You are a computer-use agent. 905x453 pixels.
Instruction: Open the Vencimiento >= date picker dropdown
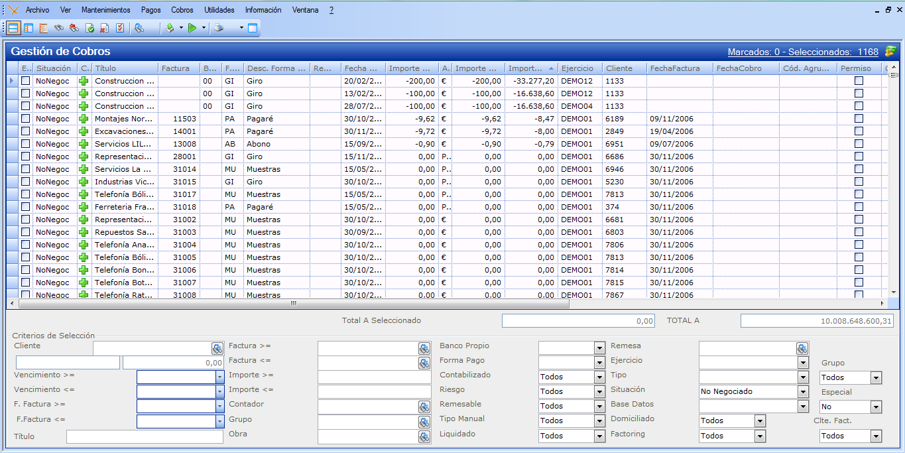tap(219, 377)
